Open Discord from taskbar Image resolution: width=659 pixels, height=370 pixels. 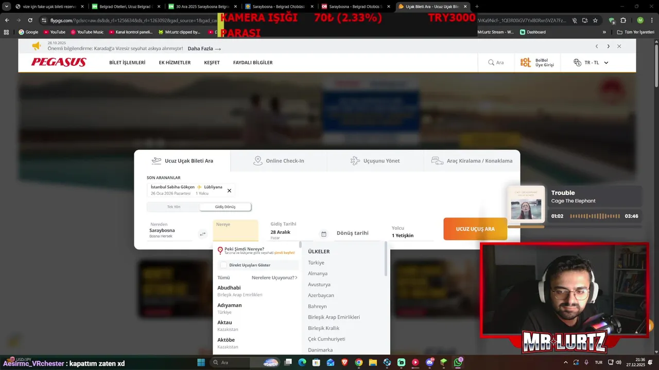[430, 362]
